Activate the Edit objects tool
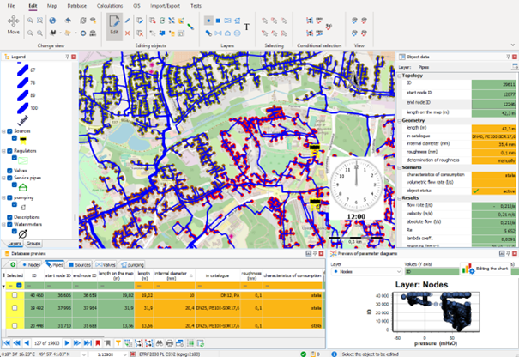519x357 pixels. coord(114,26)
